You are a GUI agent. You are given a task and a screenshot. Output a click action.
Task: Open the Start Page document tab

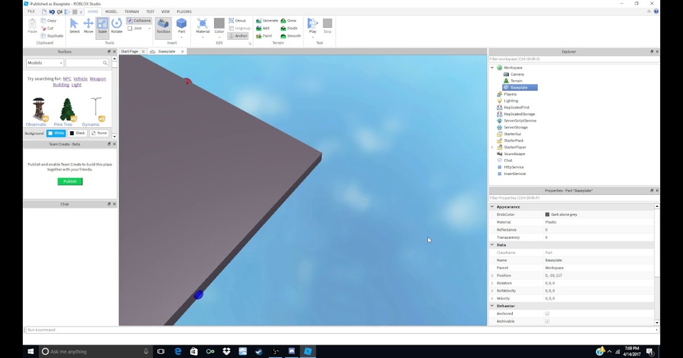point(129,51)
